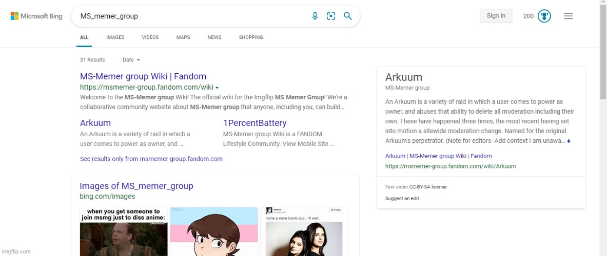The width and height of the screenshot is (607, 256).
Task: Click See results only from msmemer-group.fandom.com
Action: tap(151, 159)
